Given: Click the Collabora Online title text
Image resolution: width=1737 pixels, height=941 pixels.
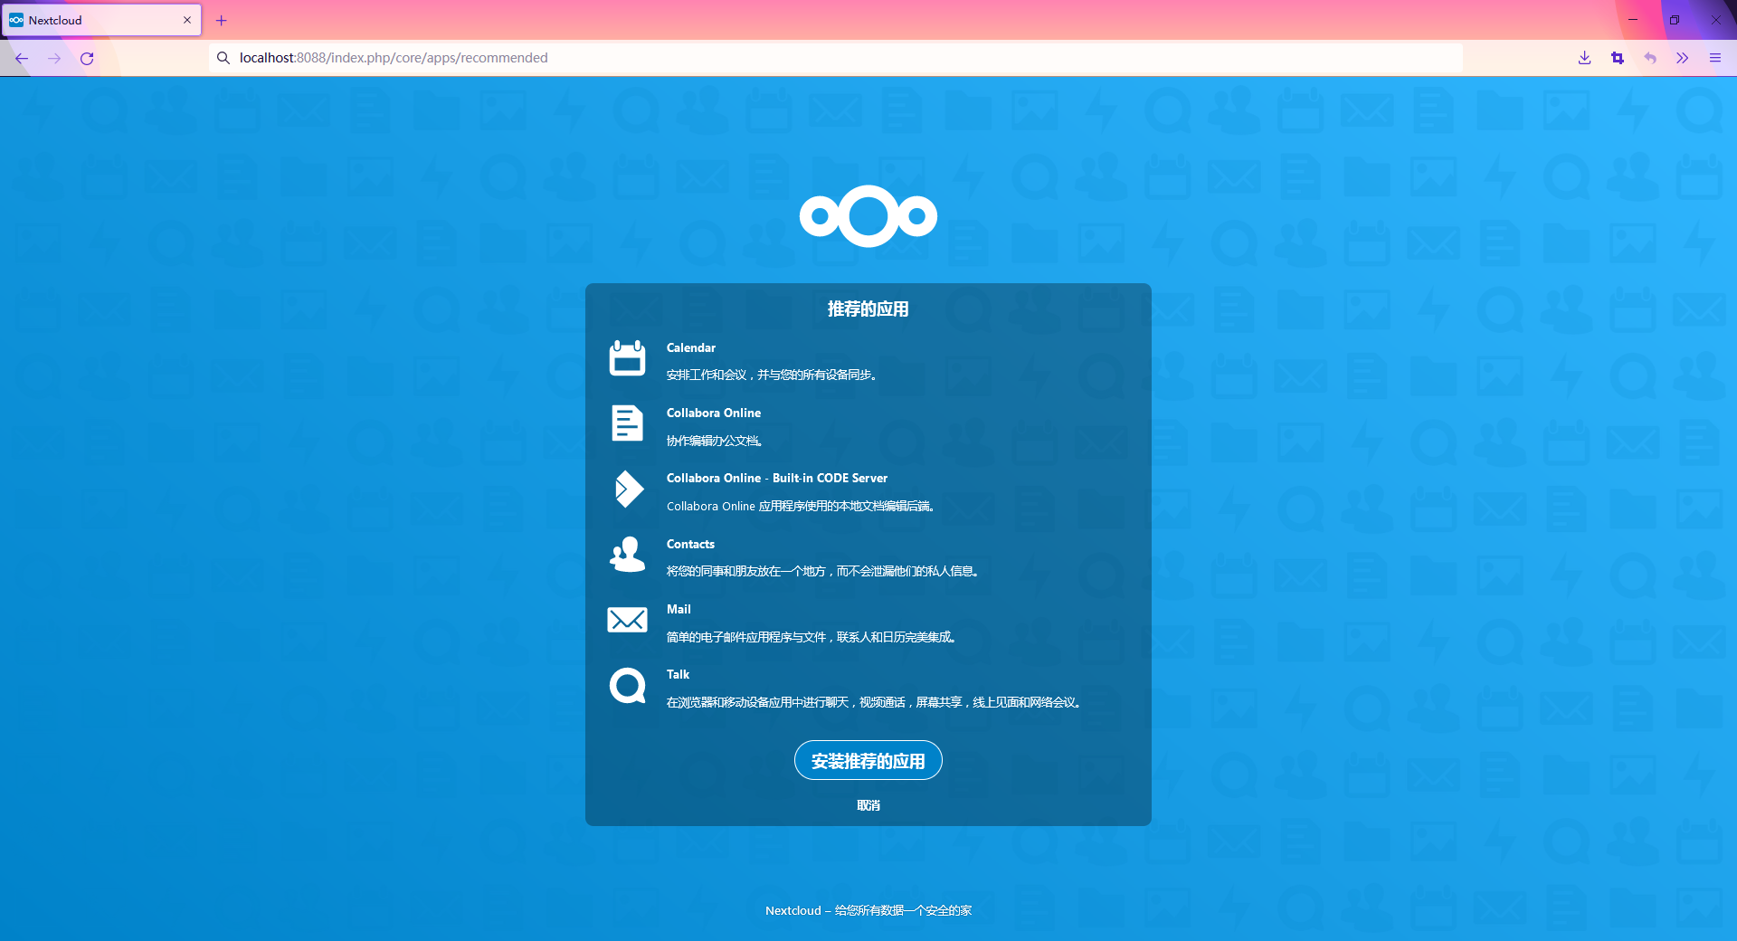Looking at the screenshot, I should pyautogui.click(x=714, y=413).
